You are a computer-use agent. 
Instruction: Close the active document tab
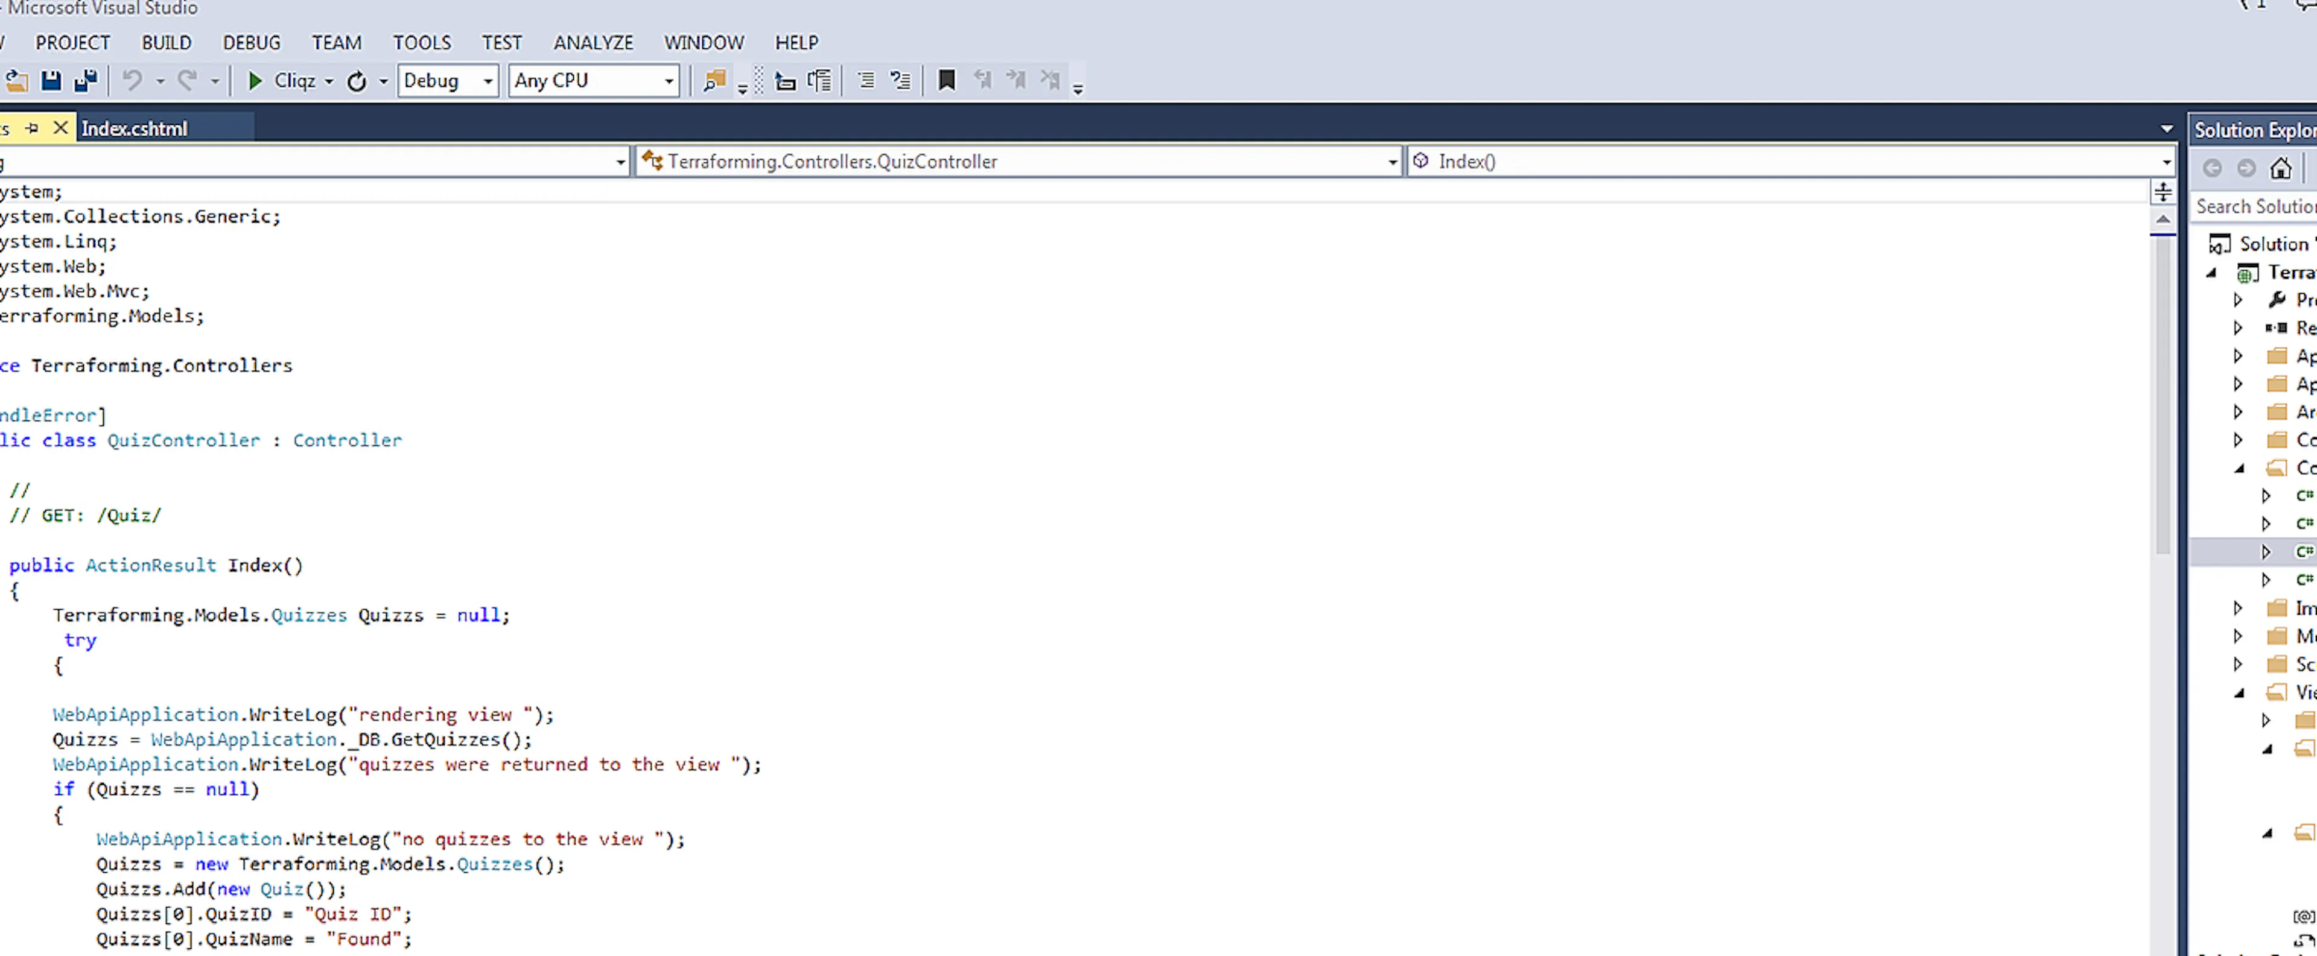coord(60,128)
